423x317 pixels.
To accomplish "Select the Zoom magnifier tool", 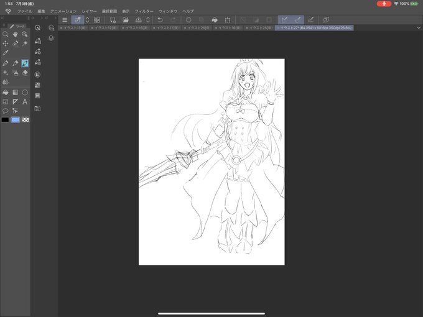I will [x=5, y=34].
